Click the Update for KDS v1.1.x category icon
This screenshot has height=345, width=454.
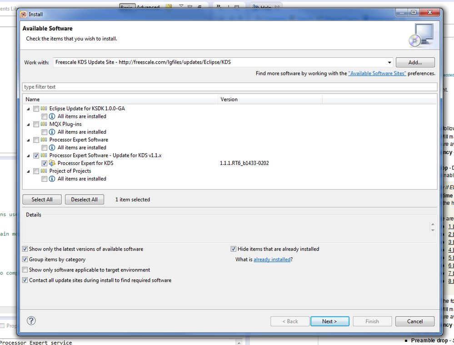click(x=44, y=155)
